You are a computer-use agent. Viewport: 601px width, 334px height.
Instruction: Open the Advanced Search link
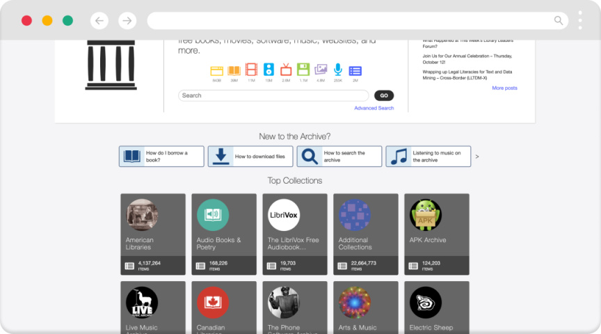click(374, 108)
